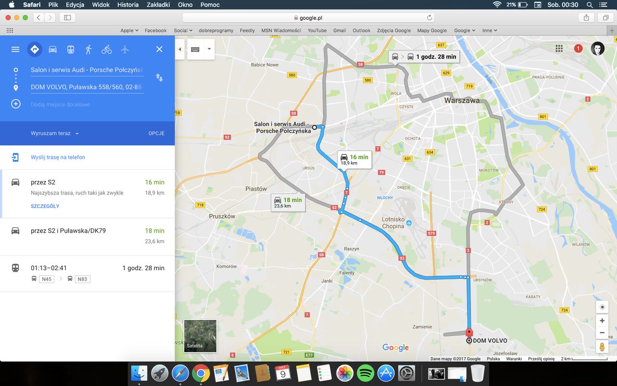Click Safari back button

[39, 17]
